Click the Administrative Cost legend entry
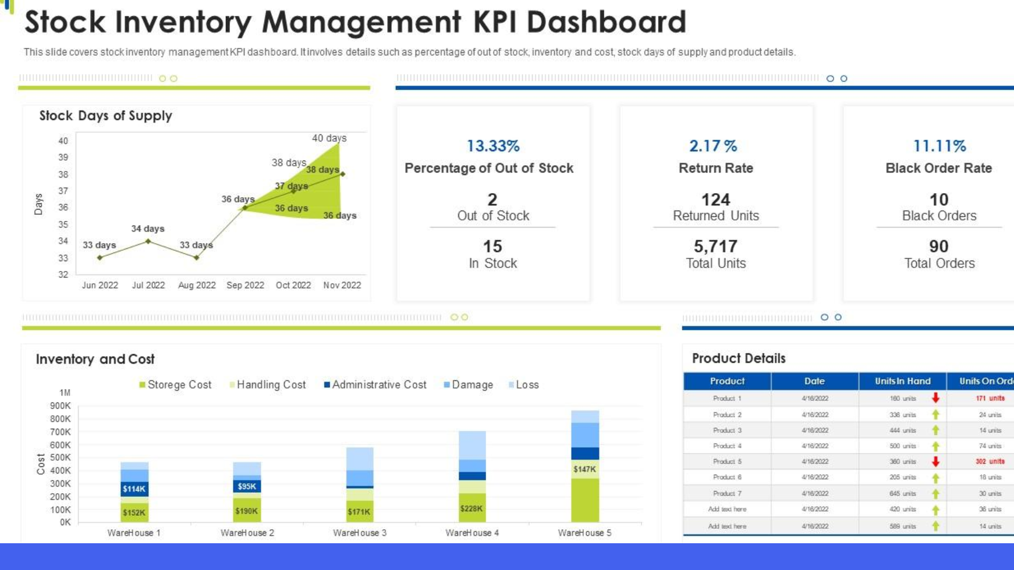 click(375, 385)
